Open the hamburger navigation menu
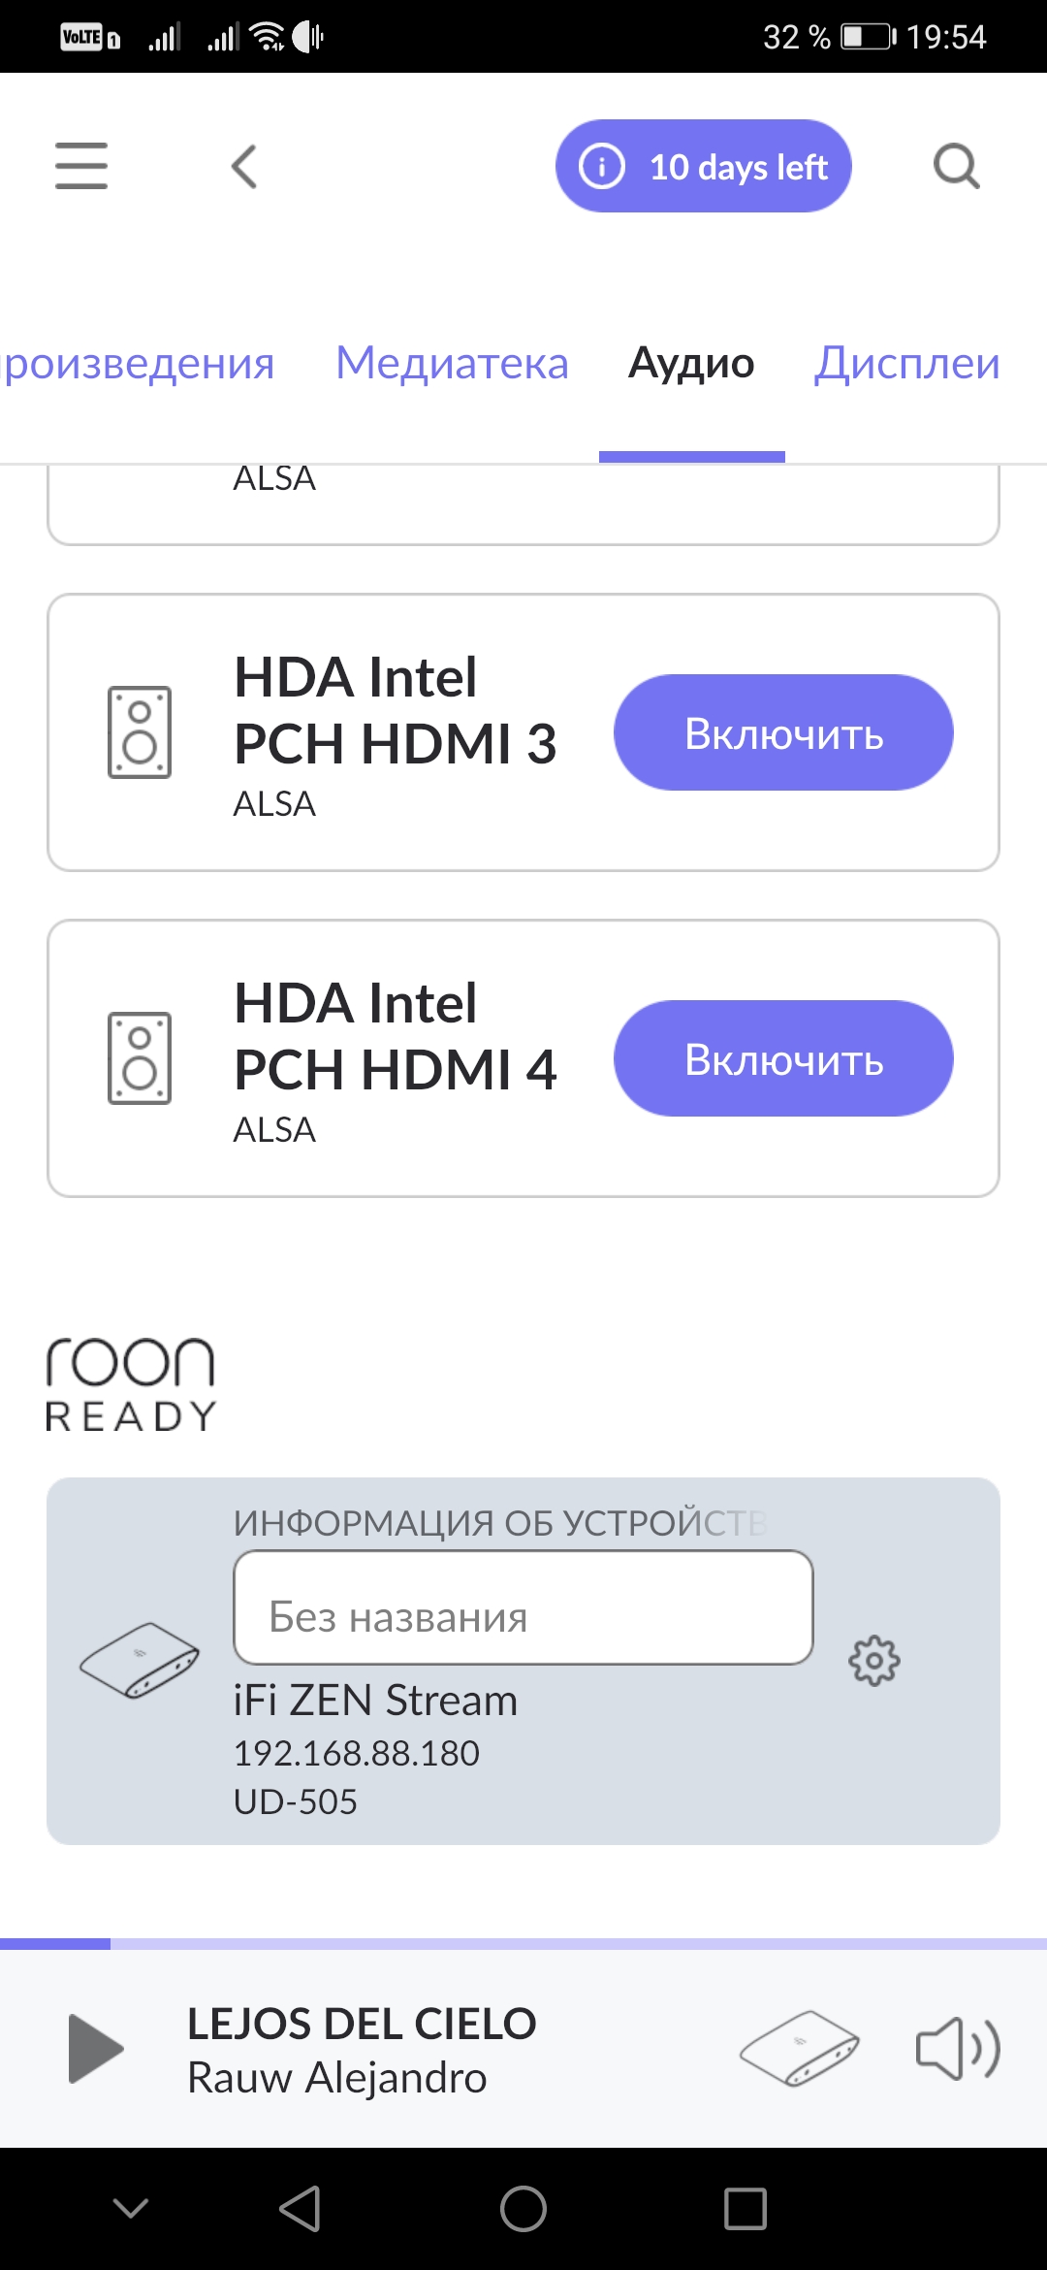This screenshot has height=2270, width=1047. click(x=81, y=166)
